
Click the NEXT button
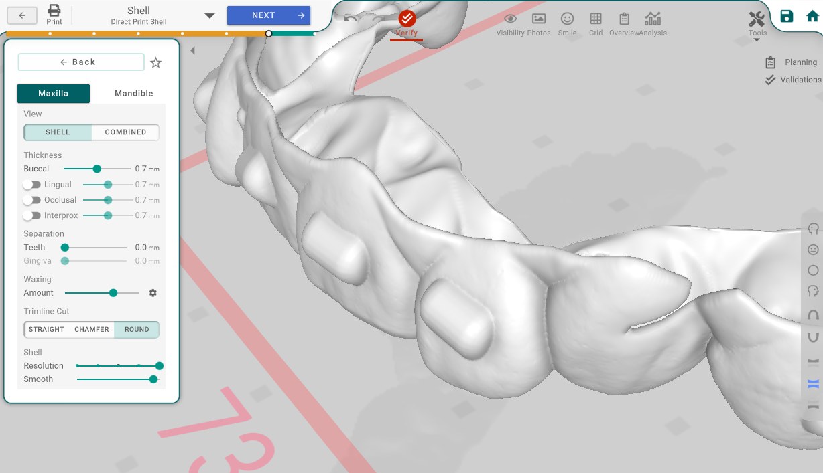(x=269, y=15)
